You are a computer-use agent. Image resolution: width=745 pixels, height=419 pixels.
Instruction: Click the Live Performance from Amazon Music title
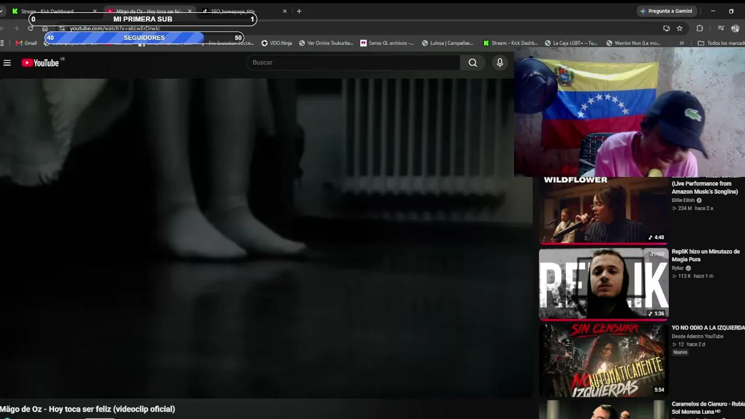705,187
